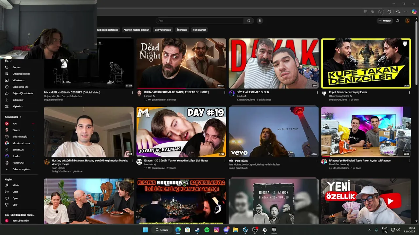Open the clock showing 16:34
Viewport: 419px width, 235px height.
tap(409, 230)
